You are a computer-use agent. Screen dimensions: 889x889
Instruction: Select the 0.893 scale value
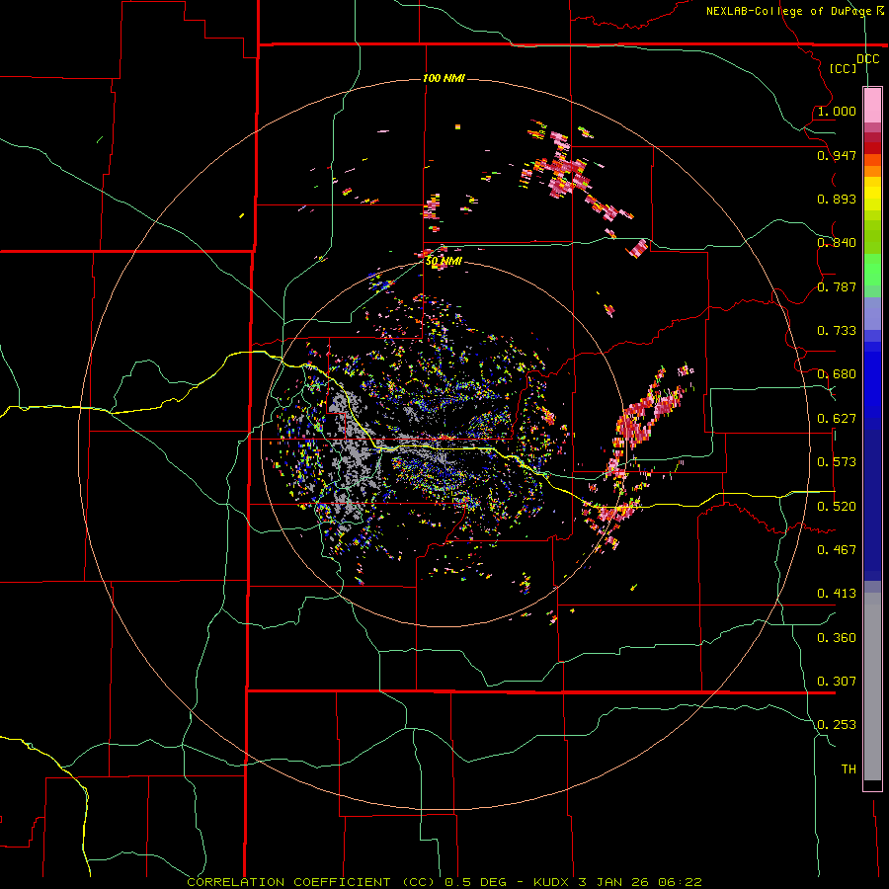coord(837,199)
